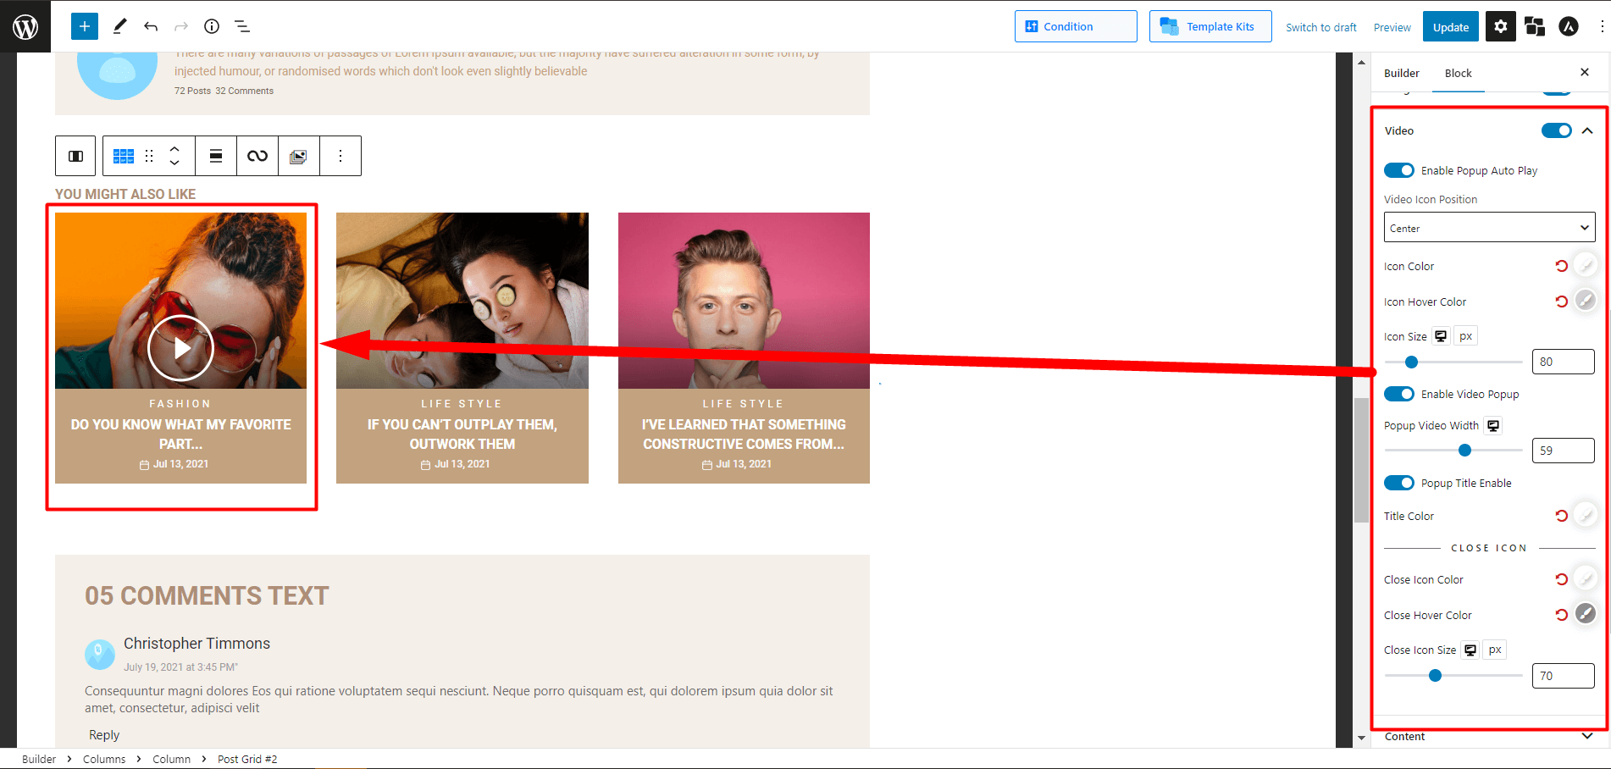This screenshot has height=769, width=1611.
Task: Click the undo icon in the top toolbar
Action: (x=151, y=26)
